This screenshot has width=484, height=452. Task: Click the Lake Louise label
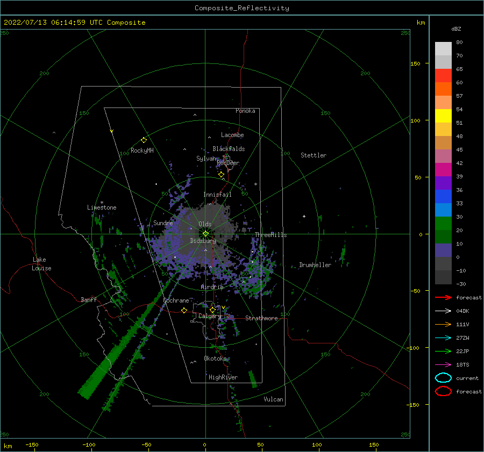[41, 264]
